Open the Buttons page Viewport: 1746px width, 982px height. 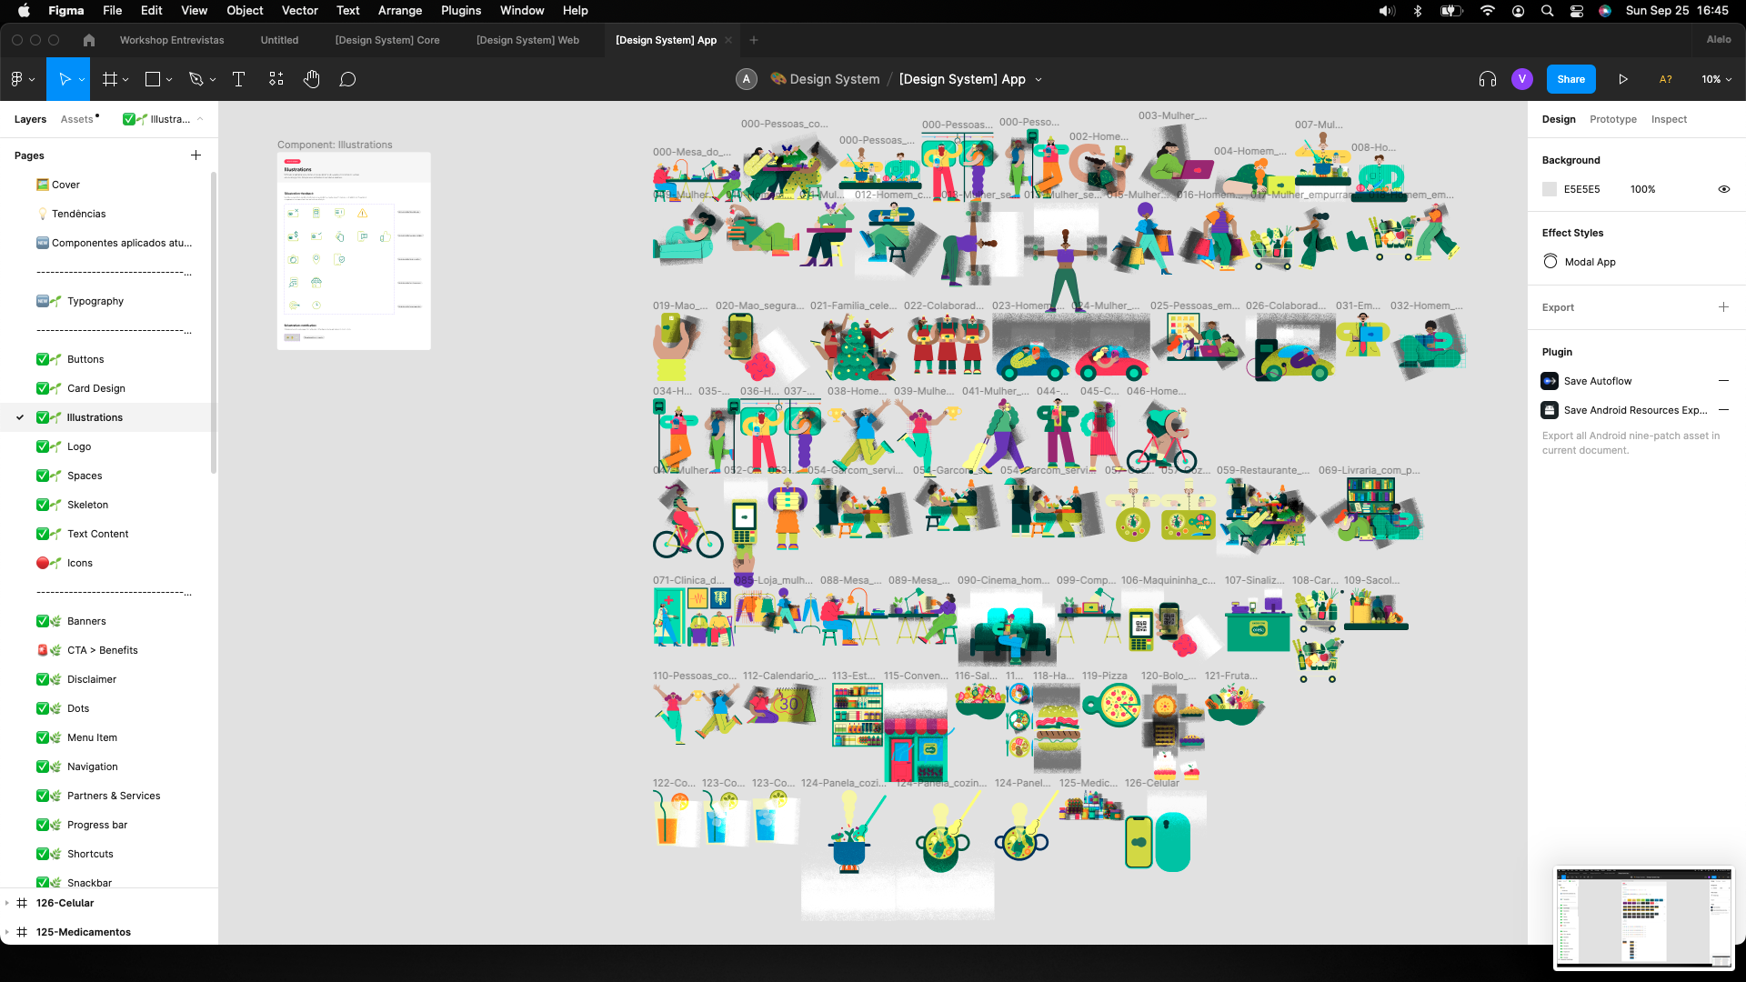(x=85, y=359)
